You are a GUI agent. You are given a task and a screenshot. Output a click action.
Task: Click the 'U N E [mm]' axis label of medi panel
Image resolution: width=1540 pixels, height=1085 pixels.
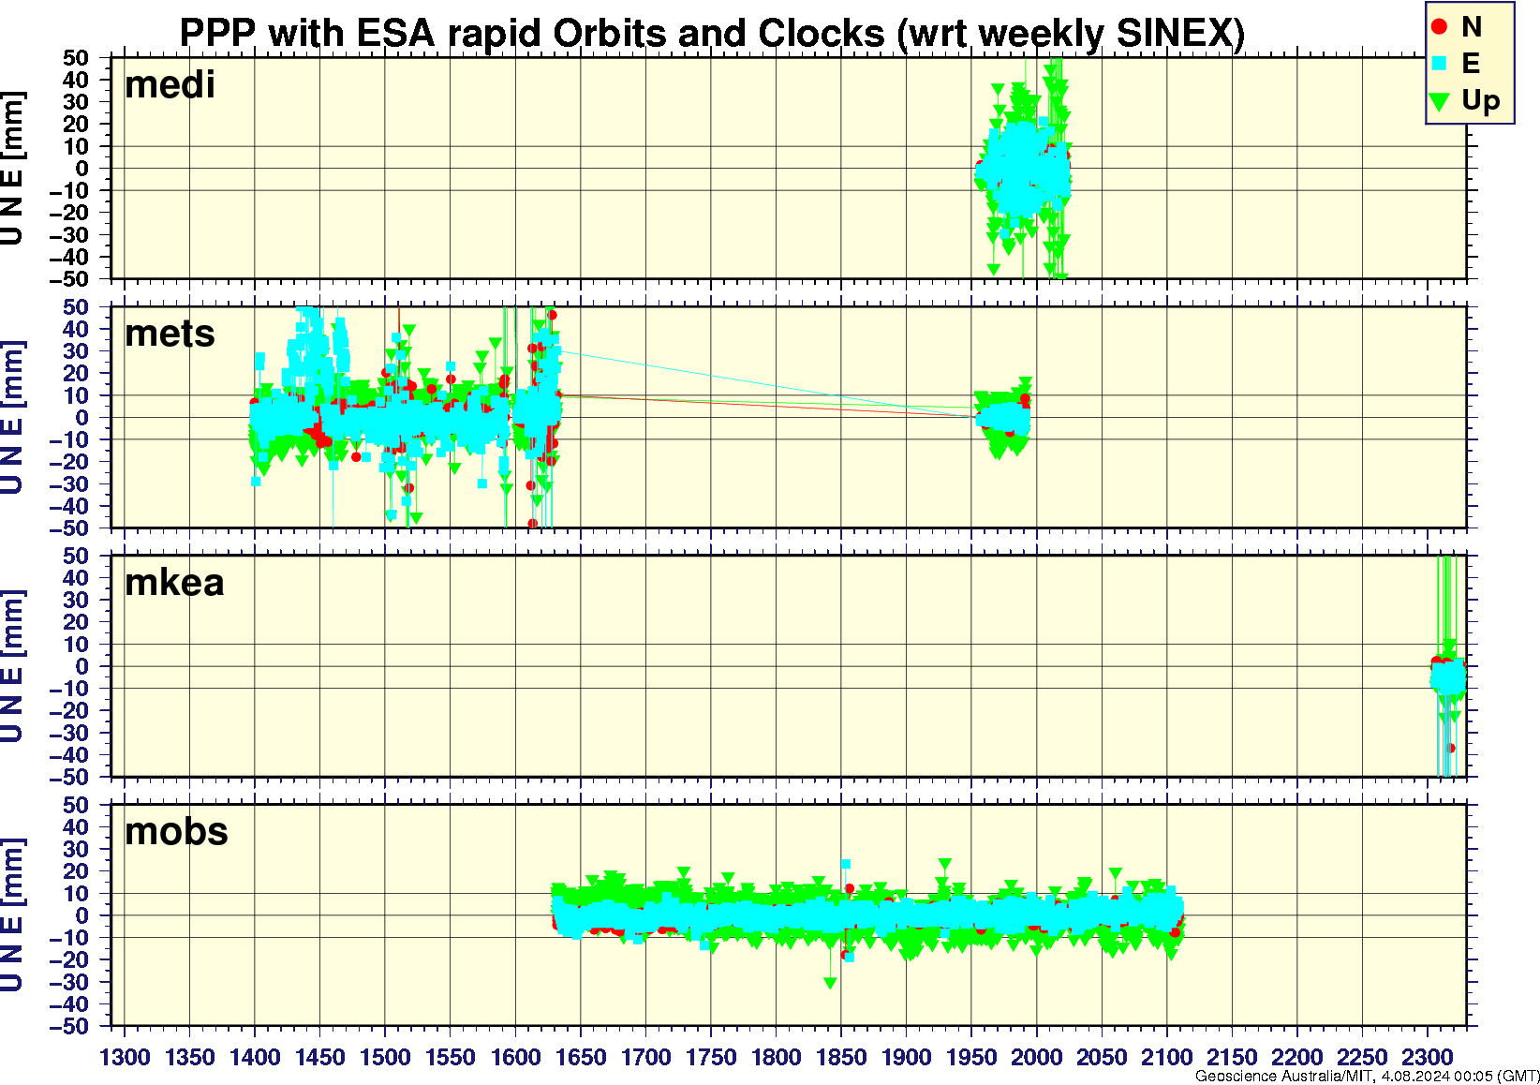[12, 169]
